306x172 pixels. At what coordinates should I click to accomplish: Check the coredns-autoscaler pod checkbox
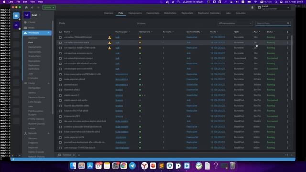(60, 127)
